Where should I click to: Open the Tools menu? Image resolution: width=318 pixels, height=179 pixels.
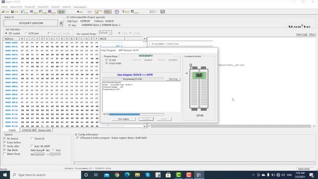[55, 7]
